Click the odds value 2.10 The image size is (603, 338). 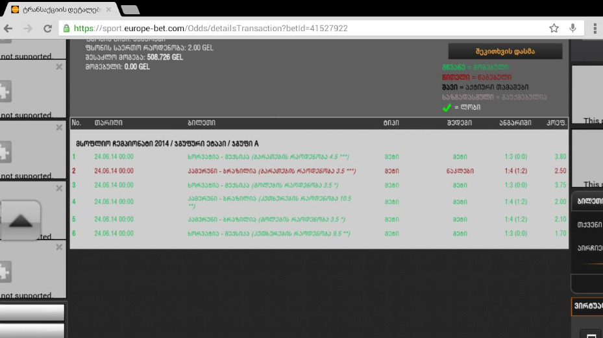[560, 219]
